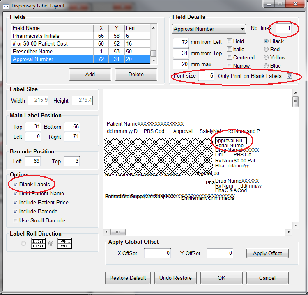Disable Include Barcode option
This screenshot has height=295, width=308.
coord(16,212)
